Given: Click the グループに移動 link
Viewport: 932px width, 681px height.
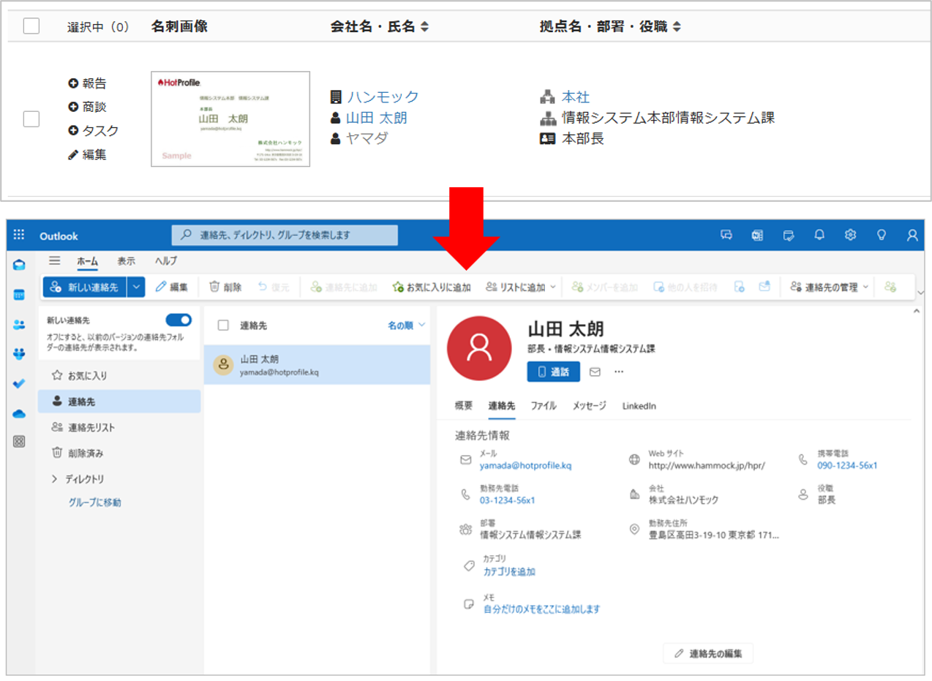Looking at the screenshot, I should [x=95, y=503].
